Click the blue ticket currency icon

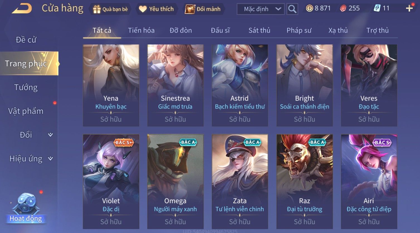377,8
